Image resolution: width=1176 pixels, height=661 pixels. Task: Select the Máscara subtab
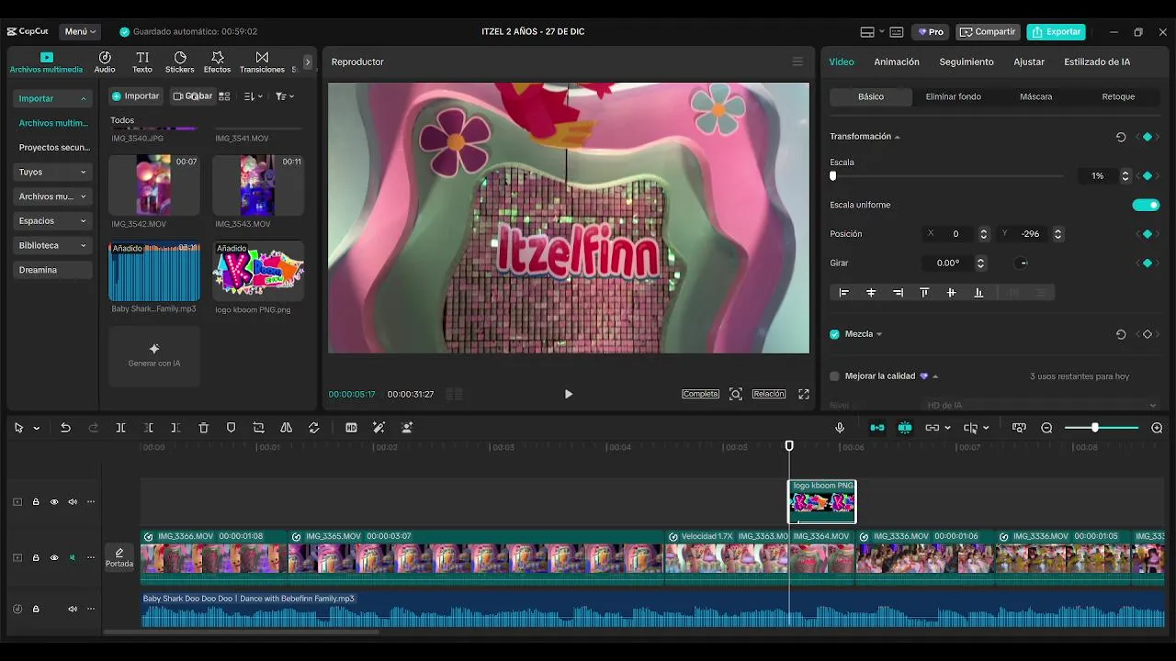point(1035,96)
